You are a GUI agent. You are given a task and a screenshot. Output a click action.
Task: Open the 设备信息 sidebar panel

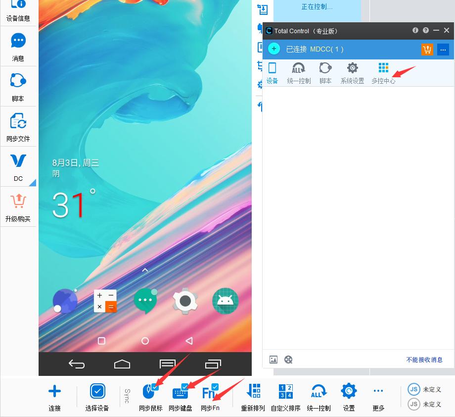[18, 10]
